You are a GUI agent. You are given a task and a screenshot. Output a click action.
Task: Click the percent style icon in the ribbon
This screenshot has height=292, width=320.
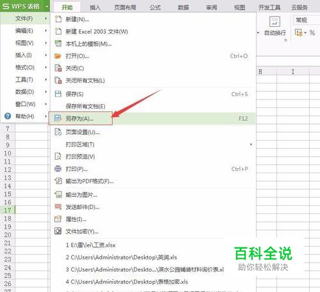coord(312,33)
